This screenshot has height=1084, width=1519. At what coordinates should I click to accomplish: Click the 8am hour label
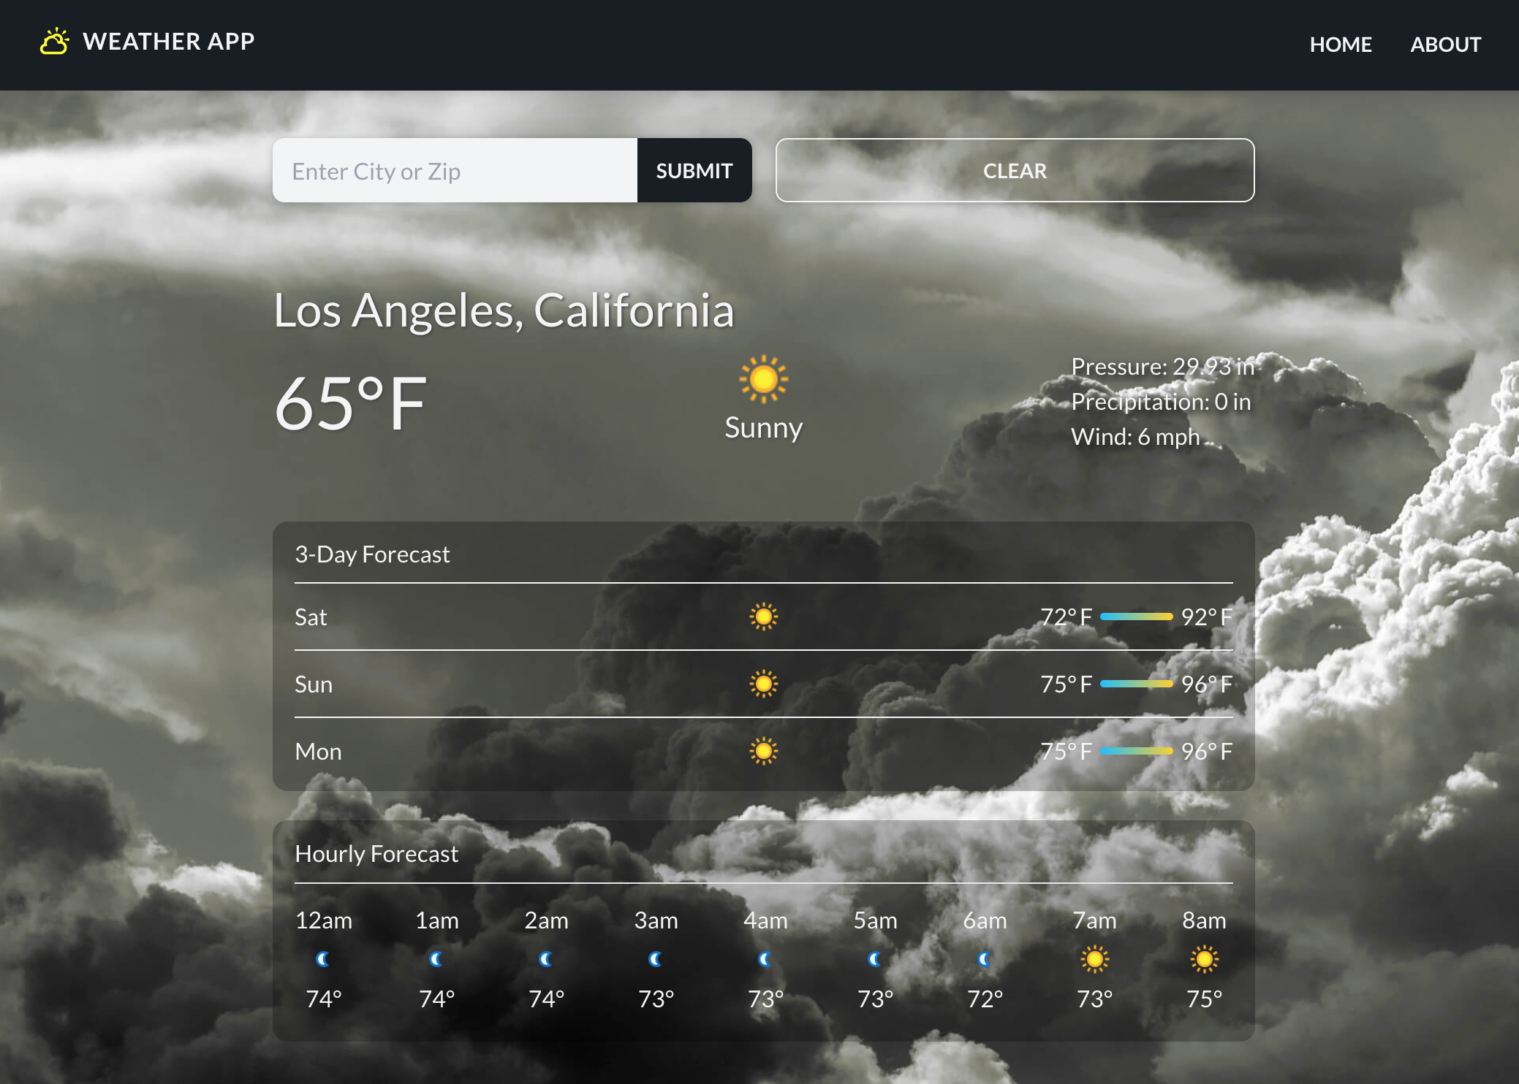[x=1204, y=920]
